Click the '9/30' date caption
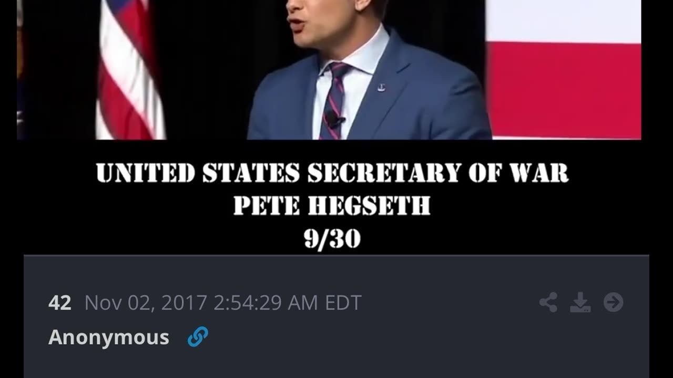673x378 pixels. point(332,239)
